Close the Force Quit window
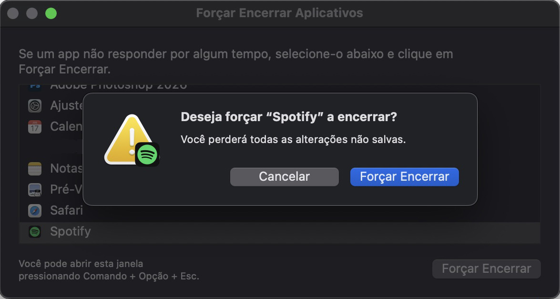This screenshot has height=299, width=560. (x=12, y=13)
